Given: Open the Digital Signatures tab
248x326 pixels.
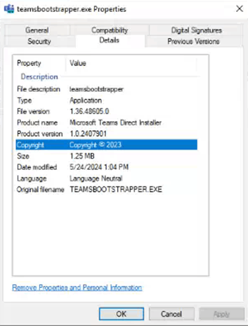Looking at the screenshot, I should (196, 30).
